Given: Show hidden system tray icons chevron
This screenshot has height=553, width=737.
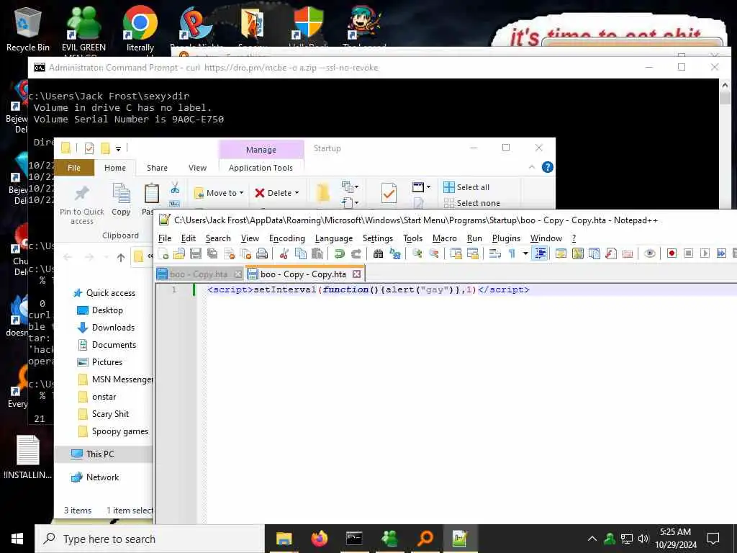Looking at the screenshot, I should pos(592,539).
